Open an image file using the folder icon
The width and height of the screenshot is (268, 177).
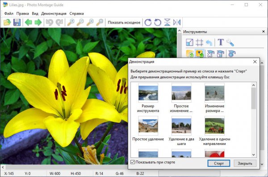click(x=7, y=23)
